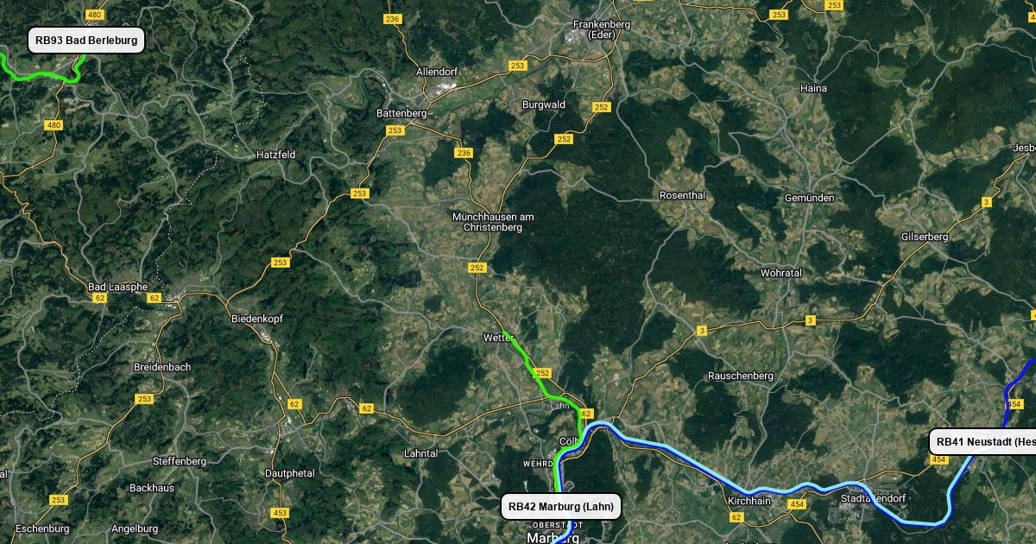The image size is (1036, 544).
Task: Click the road 236 shield near Frankenberg
Action: [x=393, y=19]
